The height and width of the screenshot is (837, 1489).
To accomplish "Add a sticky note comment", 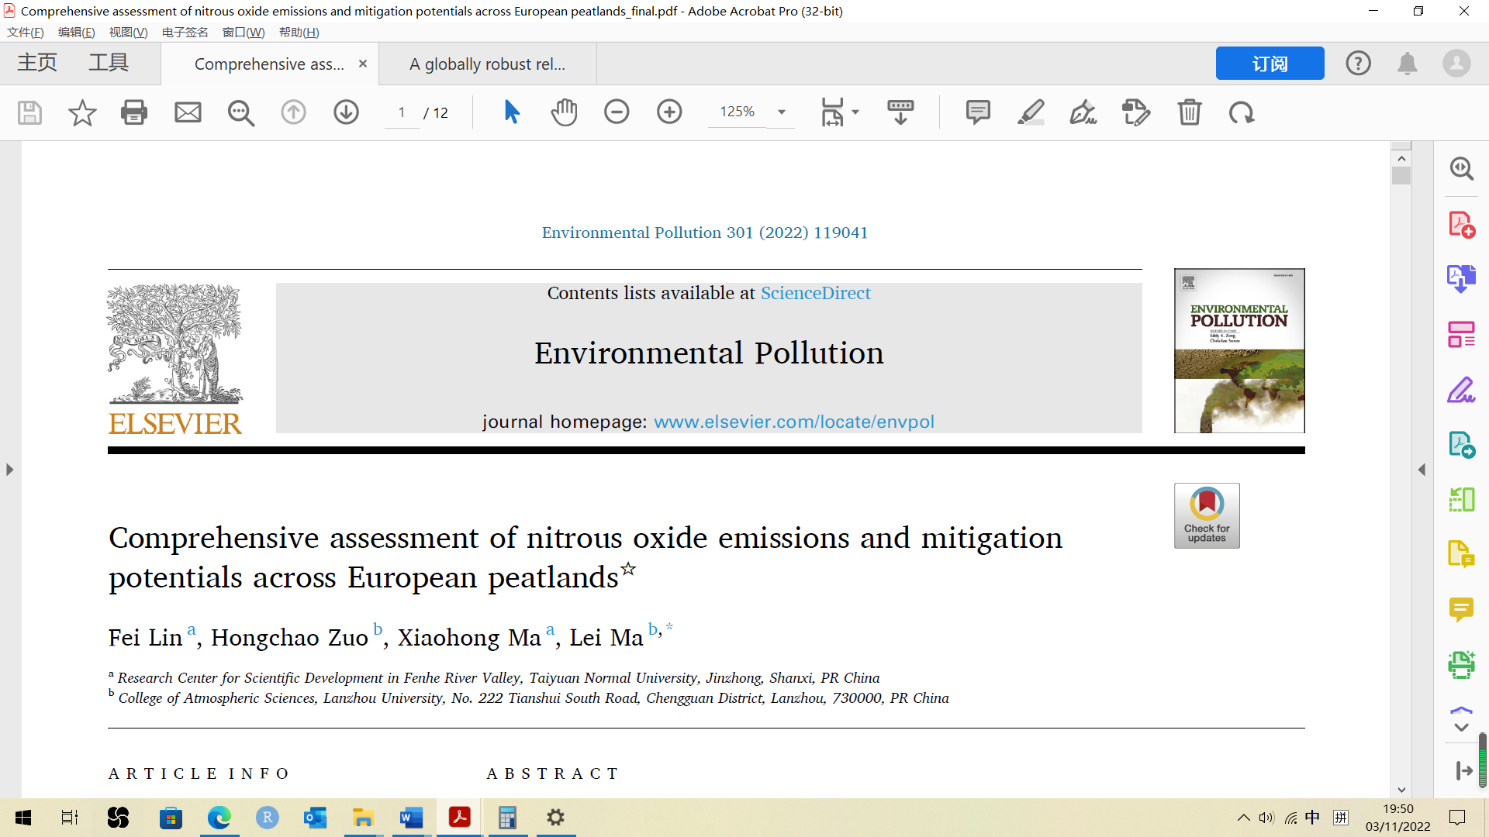I will tap(978, 112).
